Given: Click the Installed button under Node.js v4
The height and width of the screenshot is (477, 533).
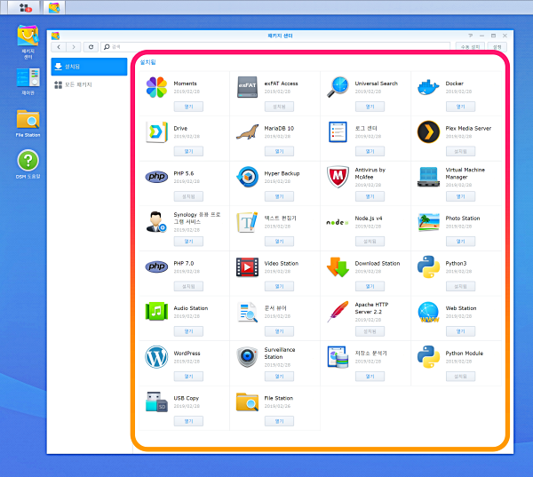Looking at the screenshot, I should coord(370,242).
